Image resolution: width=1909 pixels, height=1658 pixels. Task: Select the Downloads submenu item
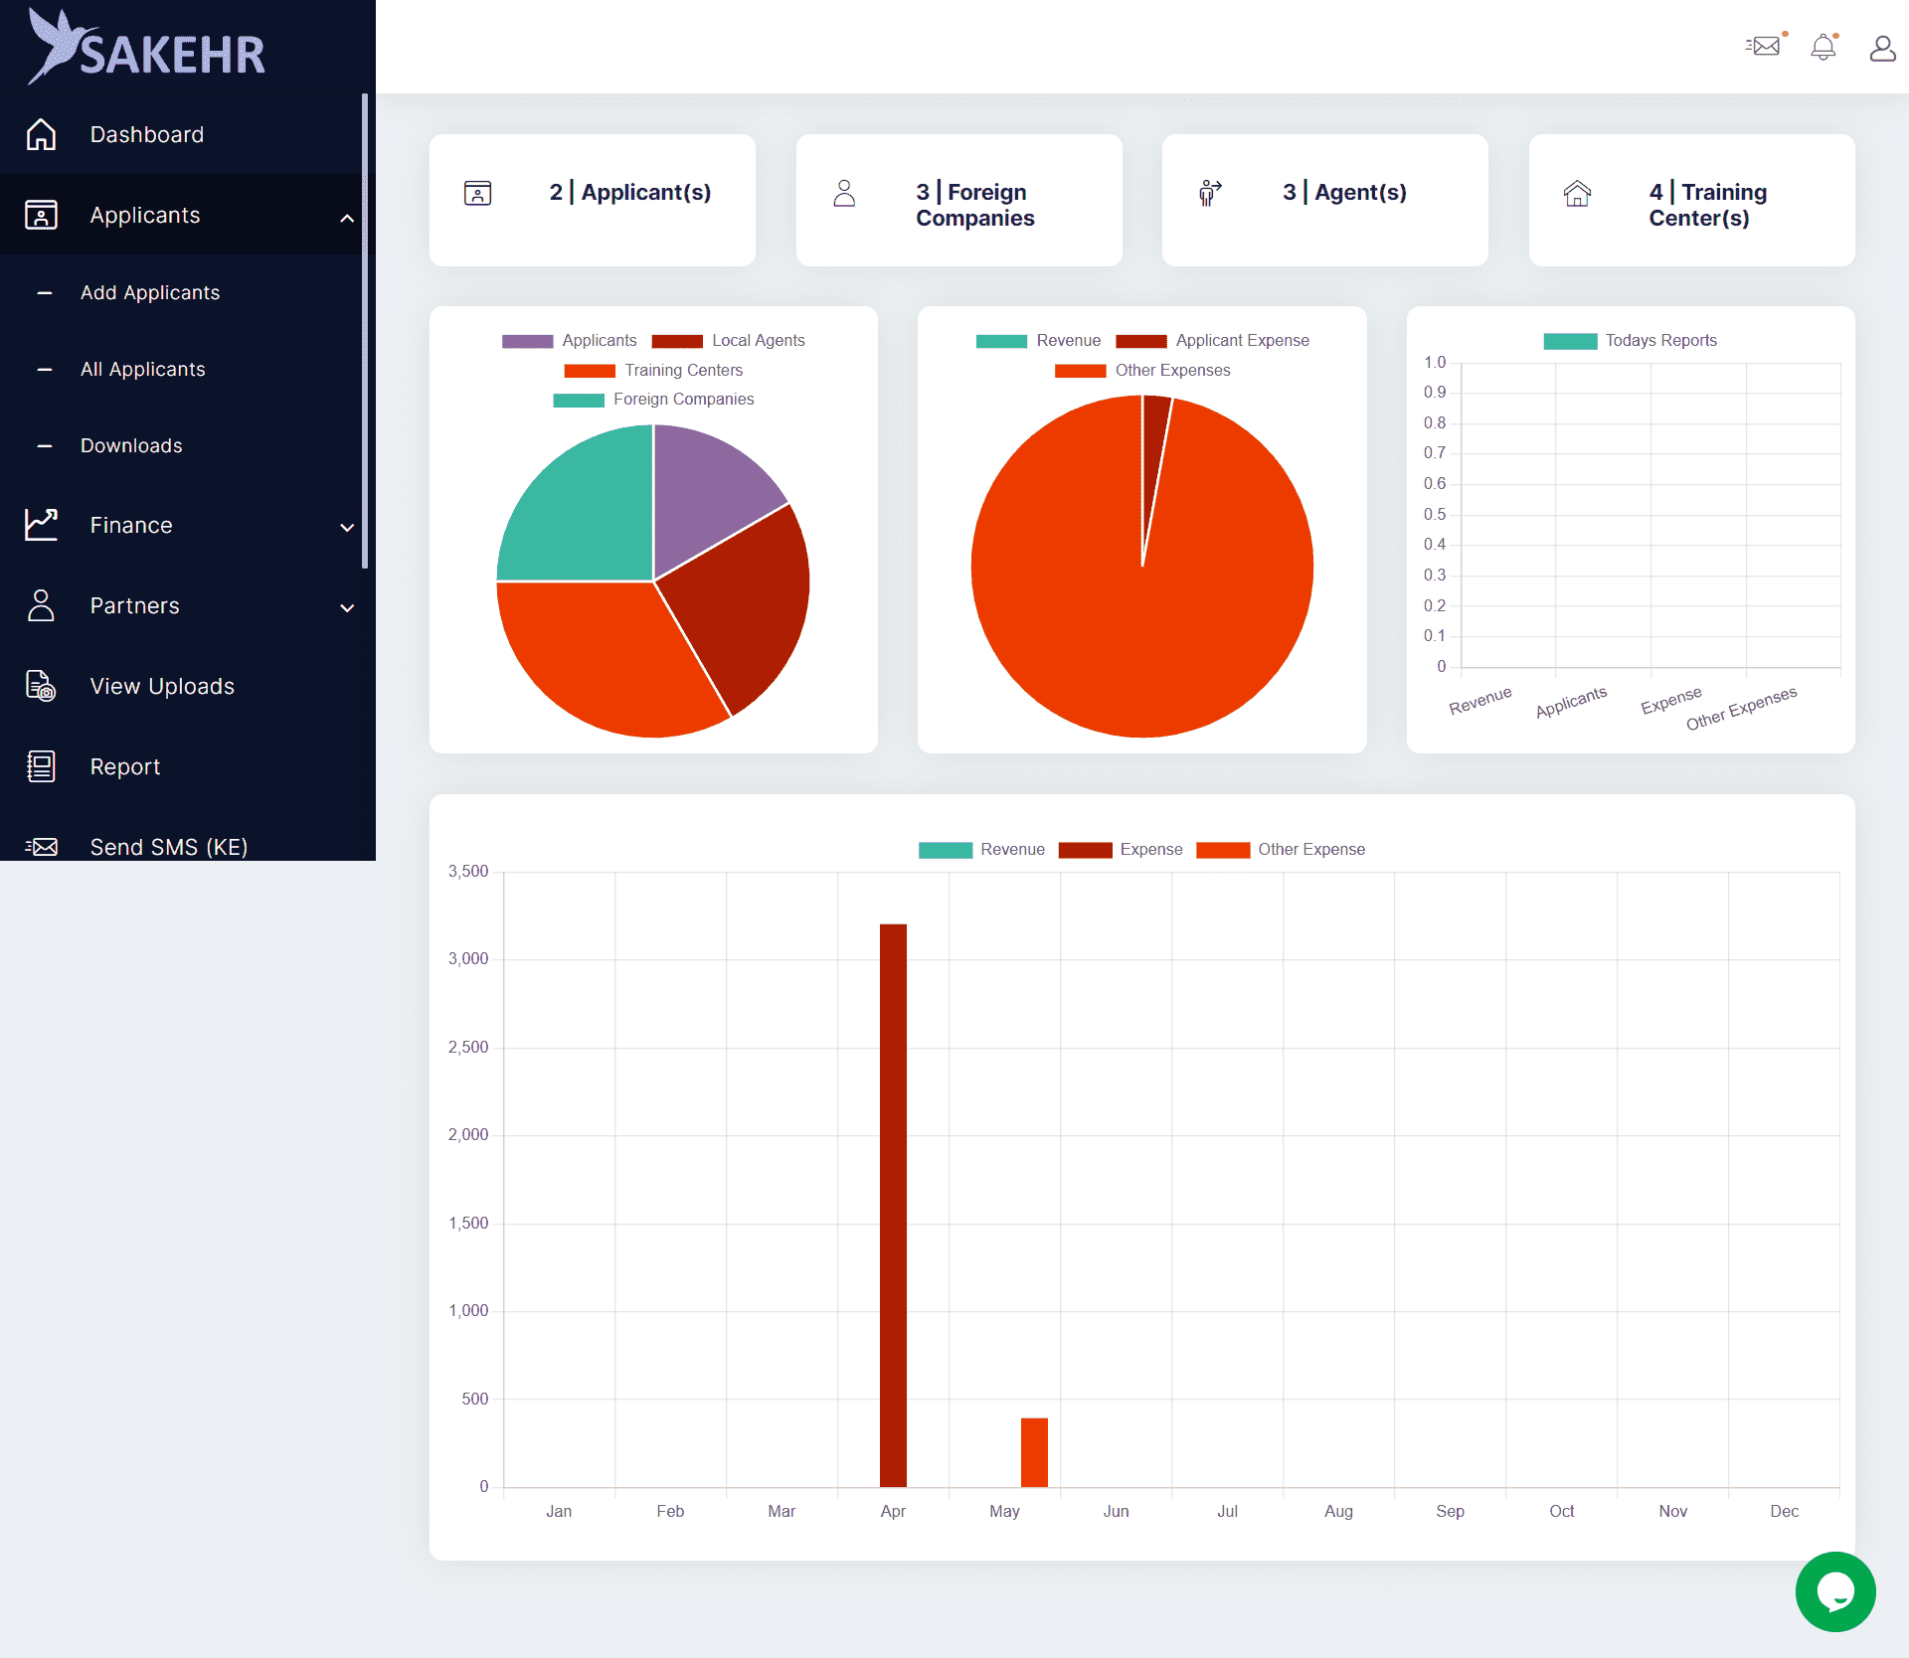131,446
